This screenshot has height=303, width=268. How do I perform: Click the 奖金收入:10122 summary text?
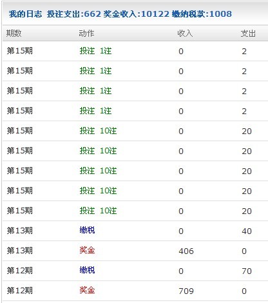(x=137, y=14)
